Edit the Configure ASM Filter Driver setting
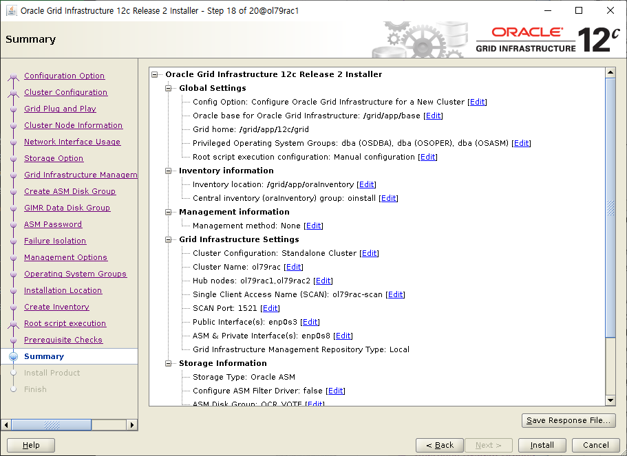This screenshot has height=456, width=627. pyautogui.click(x=335, y=391)
